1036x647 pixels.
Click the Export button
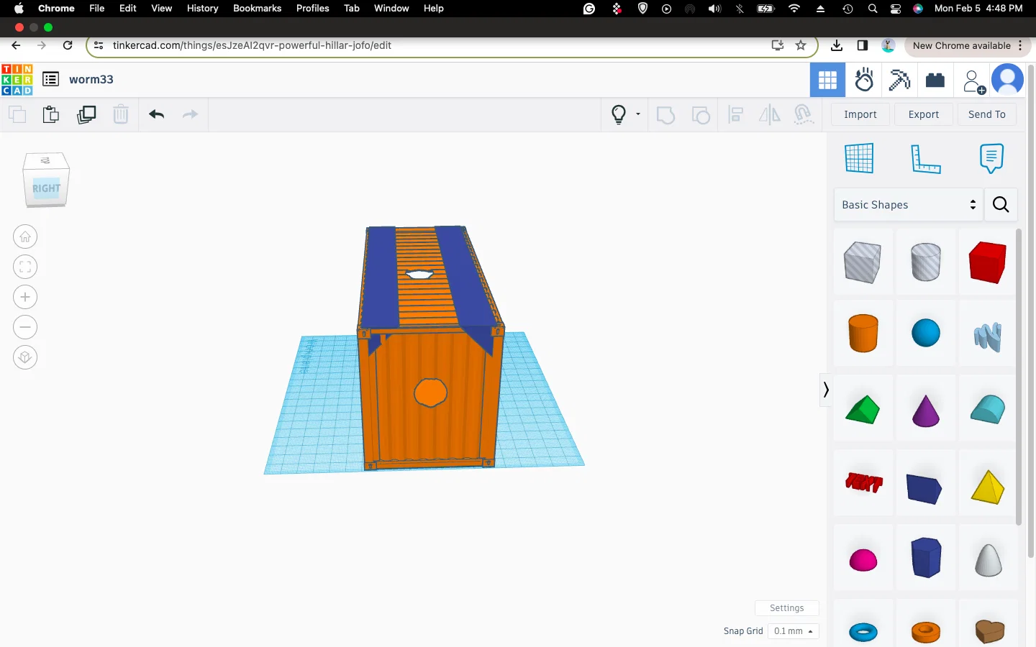(x=923, y=114)
